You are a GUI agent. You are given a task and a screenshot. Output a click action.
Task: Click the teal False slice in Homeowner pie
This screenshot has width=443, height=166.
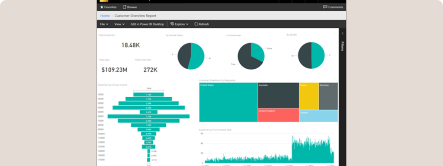257,52
